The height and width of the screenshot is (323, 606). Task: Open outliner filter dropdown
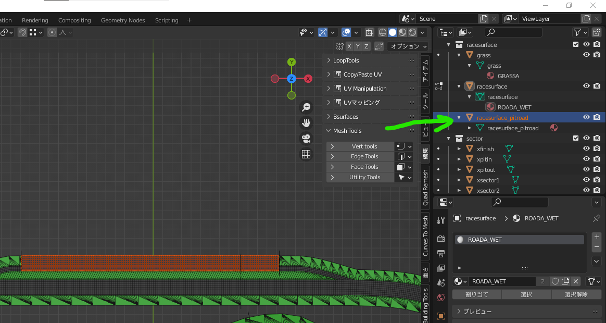[580, 32]
